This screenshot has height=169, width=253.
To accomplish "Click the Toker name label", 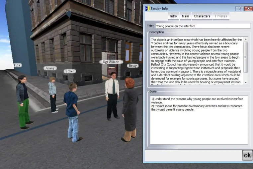I will tap(69, 71).
